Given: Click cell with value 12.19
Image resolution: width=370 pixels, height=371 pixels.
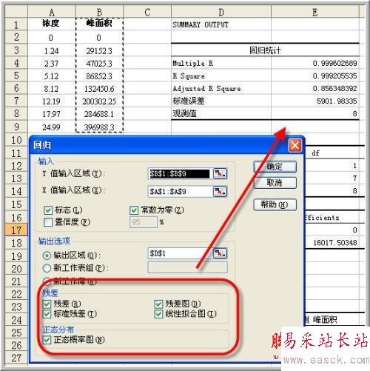Looking at the screenshot, I should point(52,101).
